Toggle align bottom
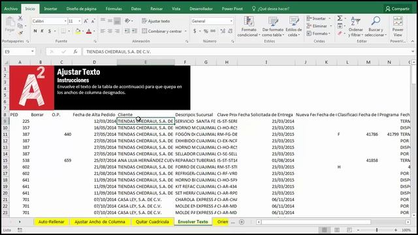This screenshot has height=235, width=418. click(x=118, y=21)
